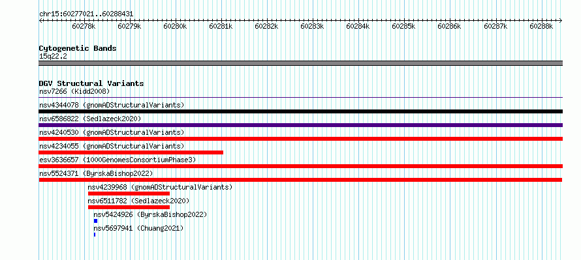Select the 15q22.2 band label
This screenshot has width=581, height=260.
(x=53, y=57)
